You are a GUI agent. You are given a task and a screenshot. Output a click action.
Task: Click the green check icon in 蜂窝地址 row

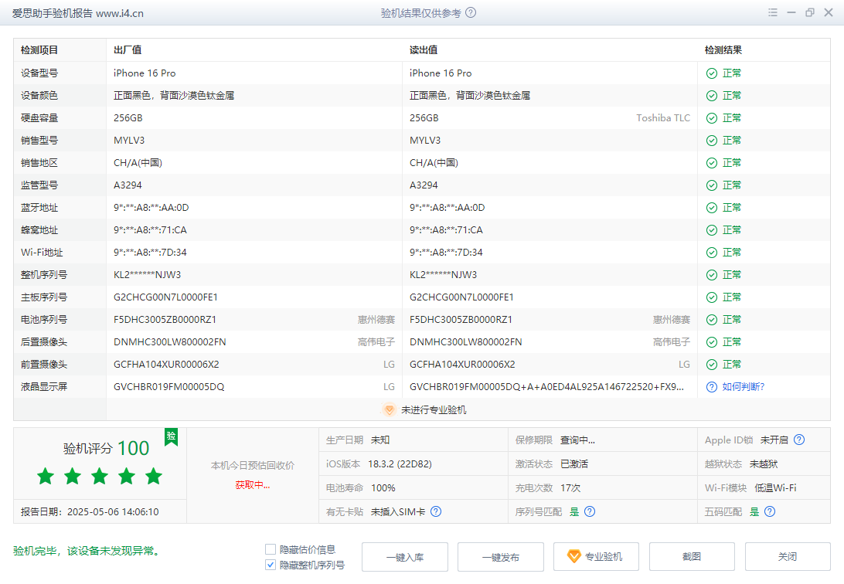(x=712, y=230)
